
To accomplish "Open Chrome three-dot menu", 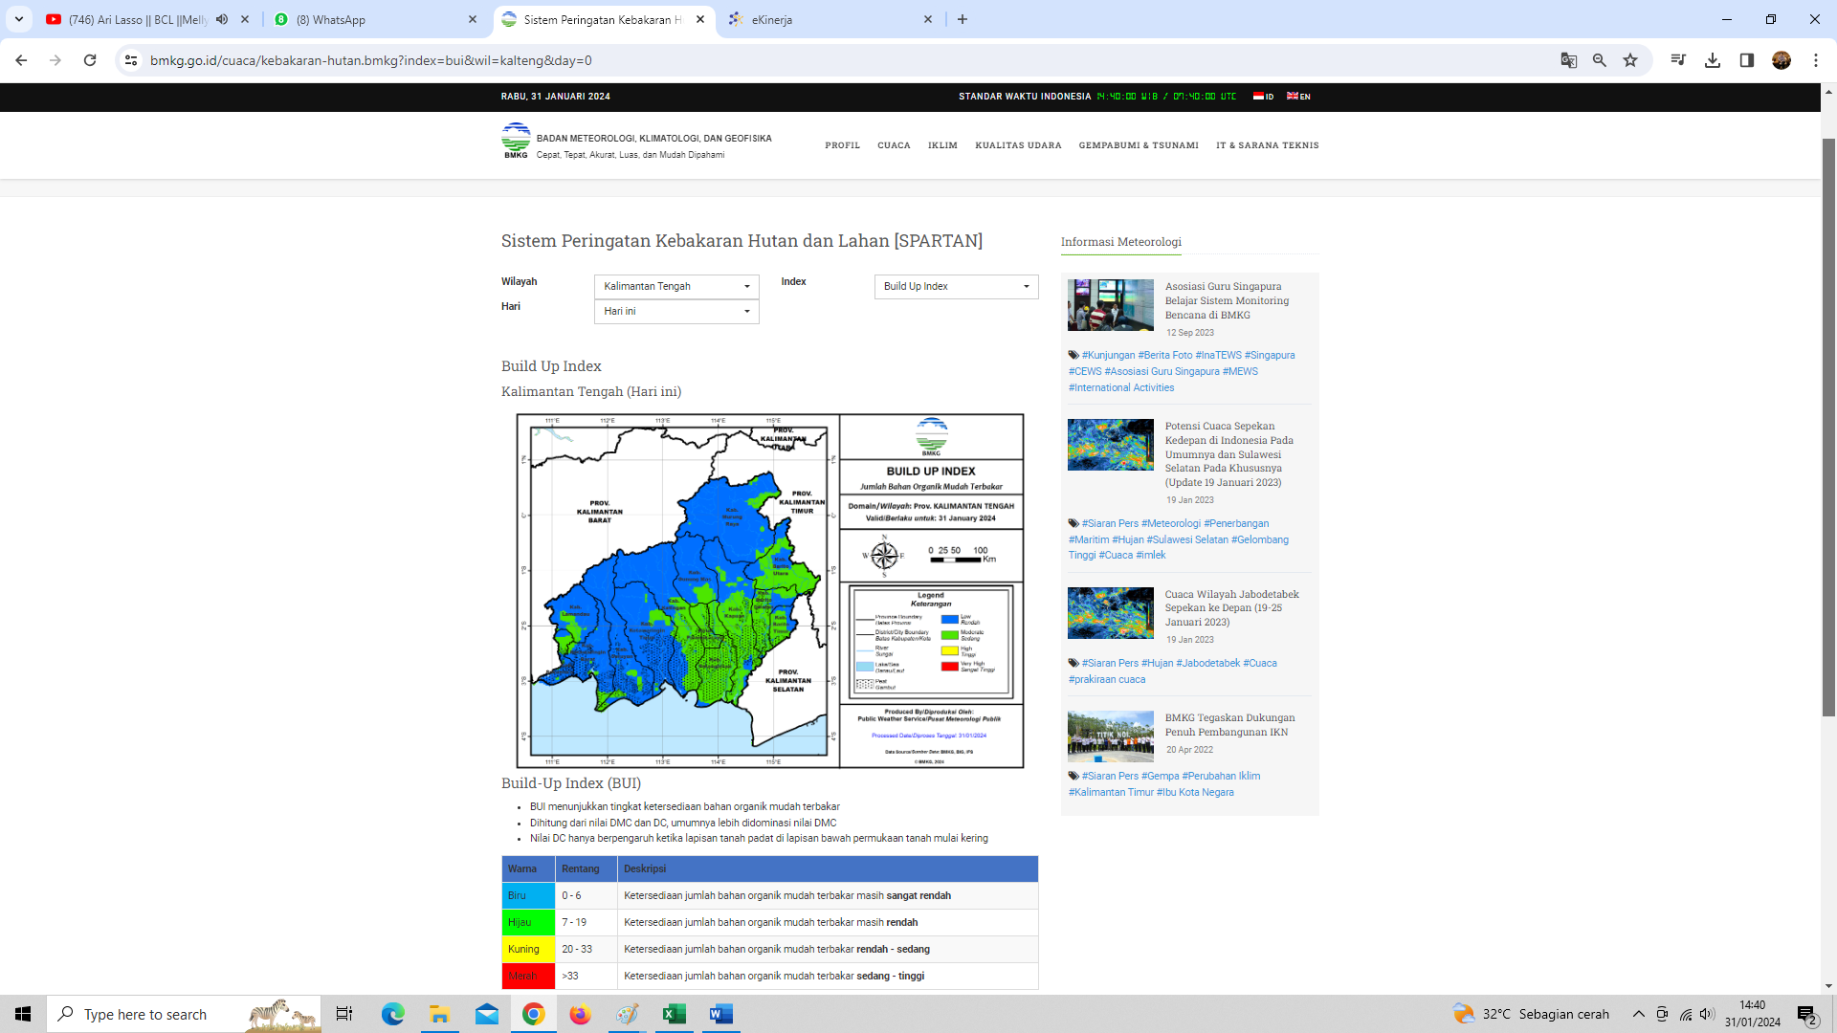I will pos(1816,60).
